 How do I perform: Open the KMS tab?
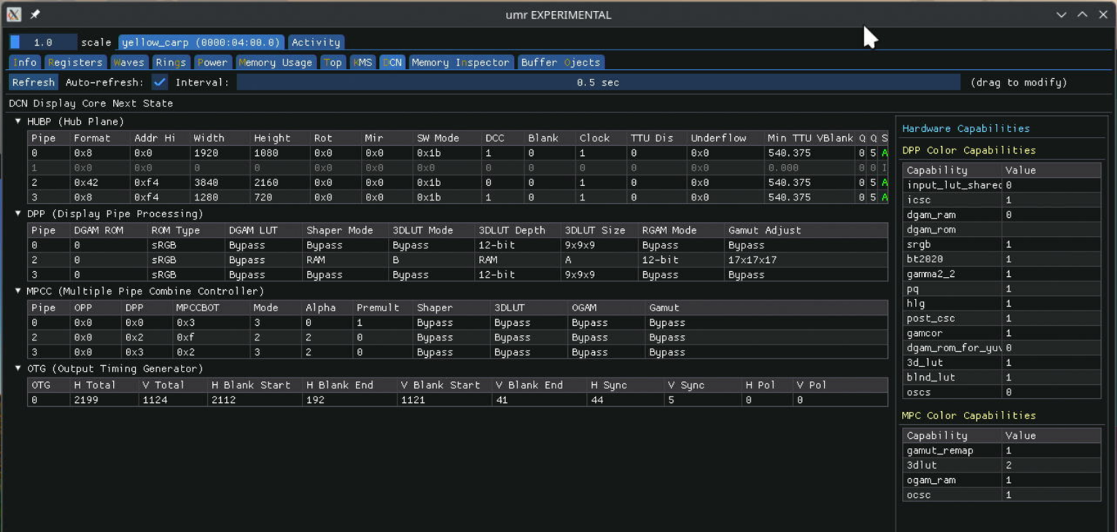(362, 63)
